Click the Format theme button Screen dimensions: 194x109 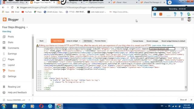138,41
